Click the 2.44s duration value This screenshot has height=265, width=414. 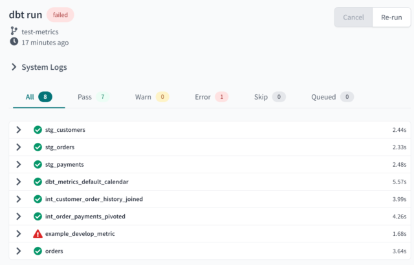[399, 130]
